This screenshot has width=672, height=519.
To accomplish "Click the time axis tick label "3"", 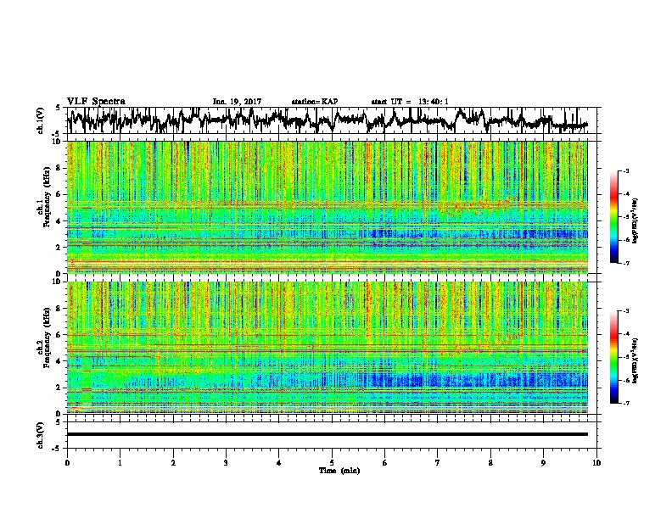I will 226,462.
